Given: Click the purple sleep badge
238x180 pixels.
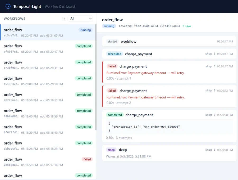Looking at the screenshot, I should point(111,150).
